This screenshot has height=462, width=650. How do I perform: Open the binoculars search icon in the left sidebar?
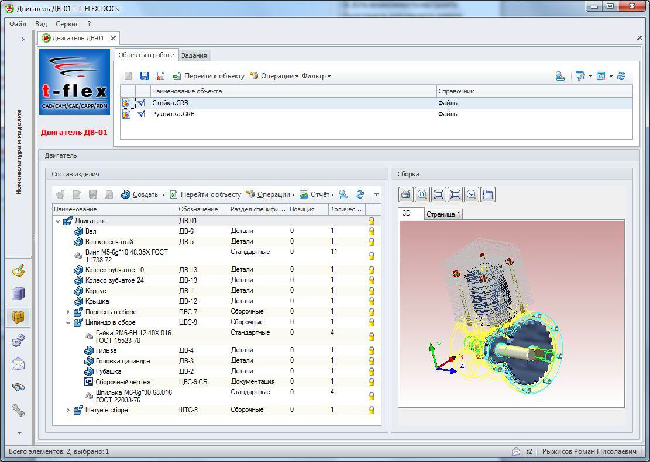(x=18, y=387)
